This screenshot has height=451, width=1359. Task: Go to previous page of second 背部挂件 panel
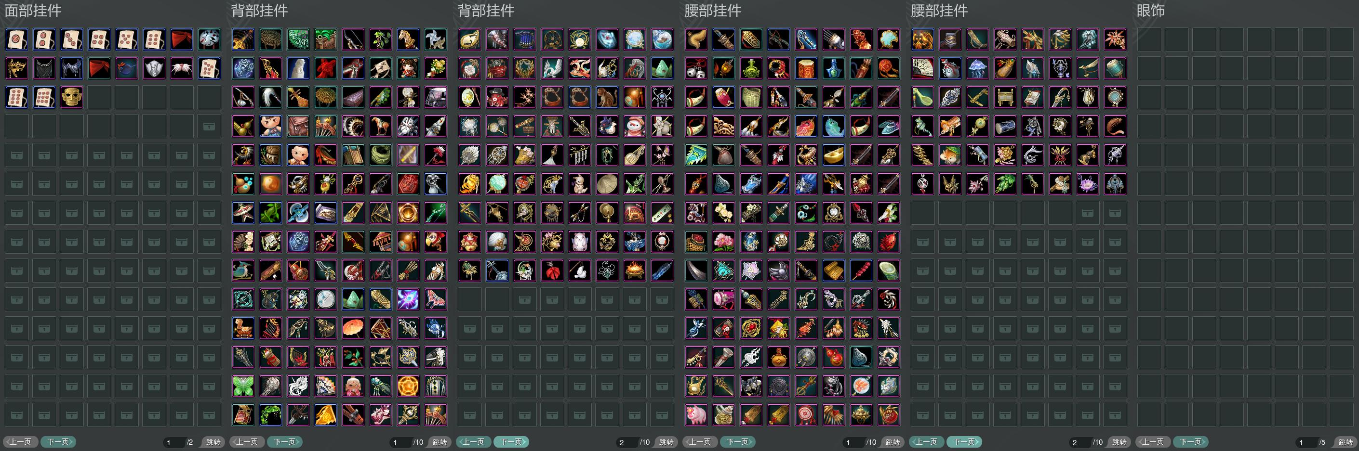pos(474,441)
